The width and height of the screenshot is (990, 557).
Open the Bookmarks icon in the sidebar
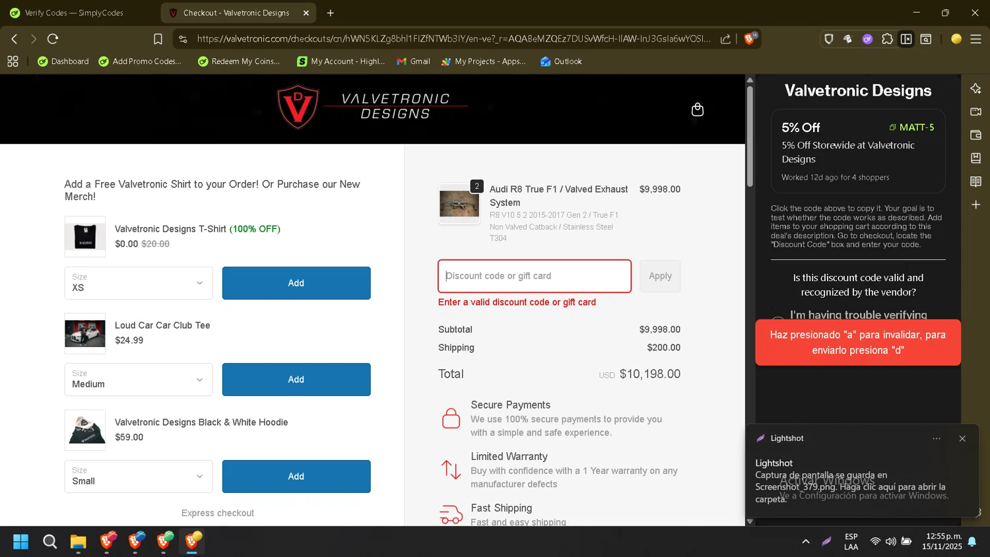click(x=975, y=158)
